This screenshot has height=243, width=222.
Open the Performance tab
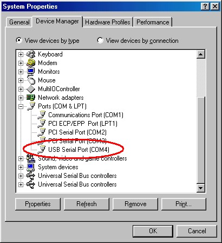click(x=153, y=22)
